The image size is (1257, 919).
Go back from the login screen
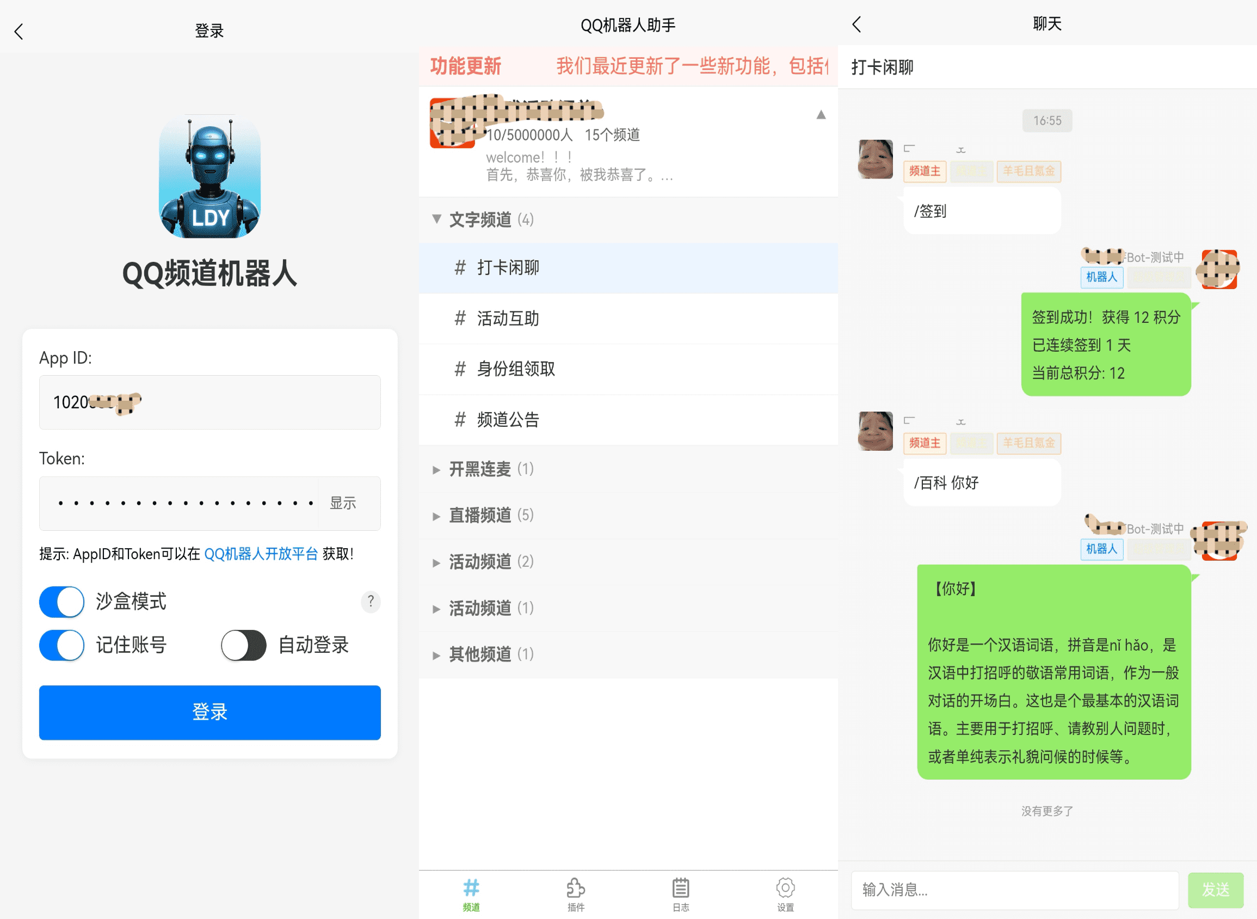[x=19, y=32]
